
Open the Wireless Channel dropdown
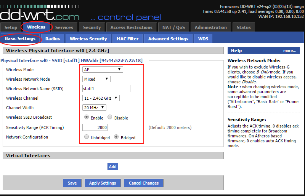coord(101,98)
